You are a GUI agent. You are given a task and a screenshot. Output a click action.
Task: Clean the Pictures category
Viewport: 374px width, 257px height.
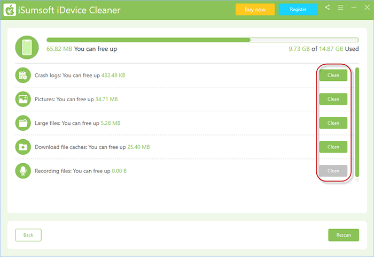[x=333, y=99]
